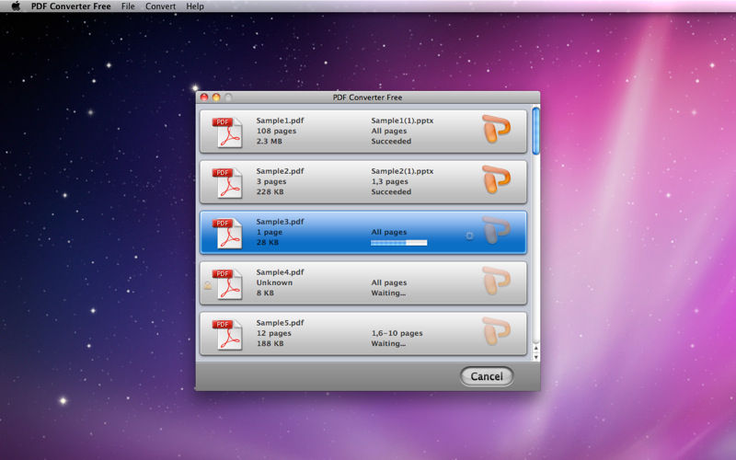Select the Sample5.pdf row by its filename
Screen dimensions: 736x460
click(x=280, y=323)
